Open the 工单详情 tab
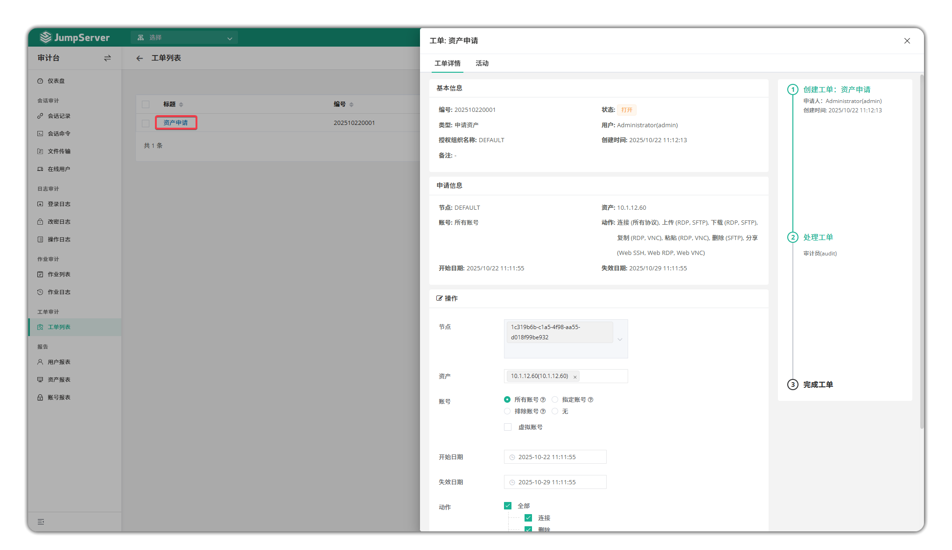Screen dimensions: 952x550 [x=447, y=63]
